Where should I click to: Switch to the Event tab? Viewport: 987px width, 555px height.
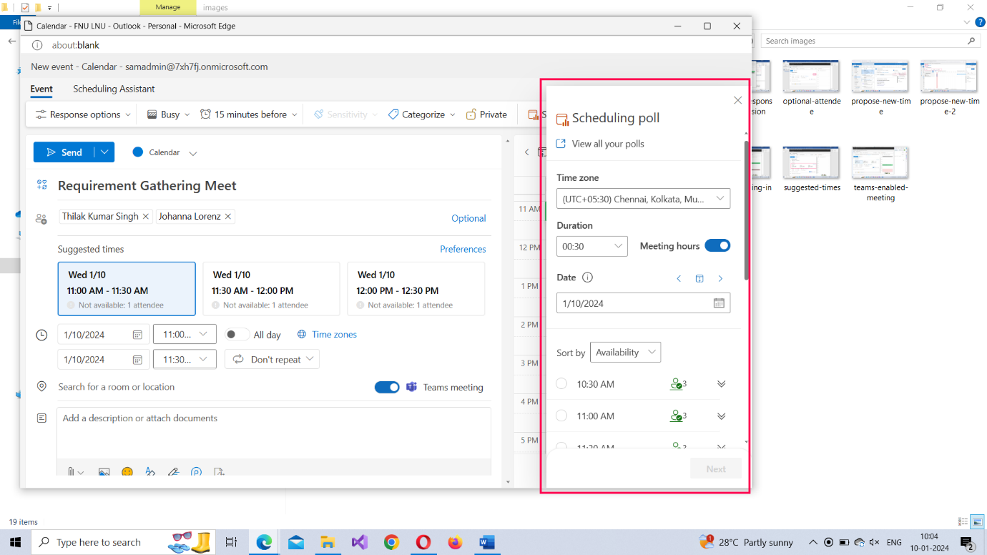point(41,89)
